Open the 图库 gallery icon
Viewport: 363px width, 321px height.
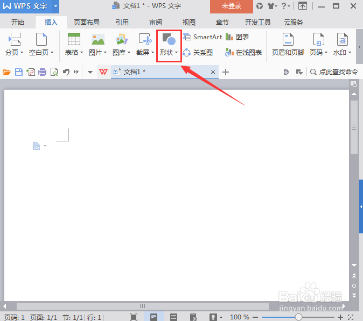tap(121, 39)
